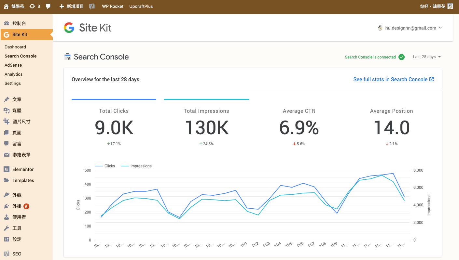Open the 你好, 鵠學苑 user menu
Screen dimensions: 459x260
436,6
